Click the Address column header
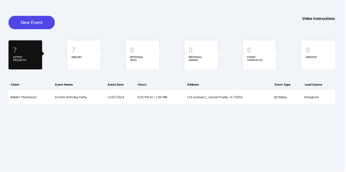The height and width of the screenshot is (172, 346). pyautogui.click(x=193, y=85)
